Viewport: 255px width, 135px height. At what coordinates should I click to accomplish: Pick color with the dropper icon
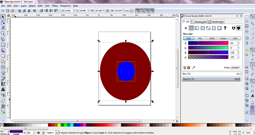[193, 68]
